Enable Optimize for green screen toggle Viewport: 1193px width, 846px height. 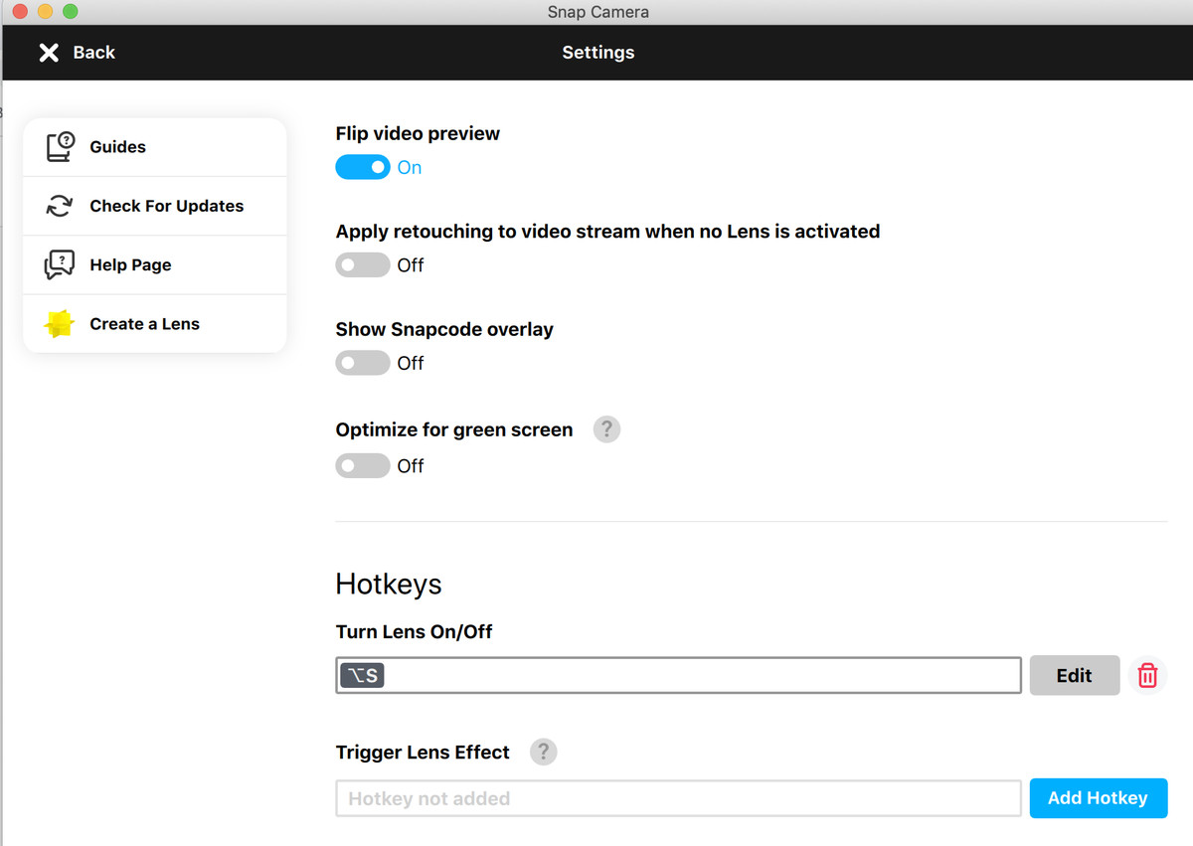point(363,465)
